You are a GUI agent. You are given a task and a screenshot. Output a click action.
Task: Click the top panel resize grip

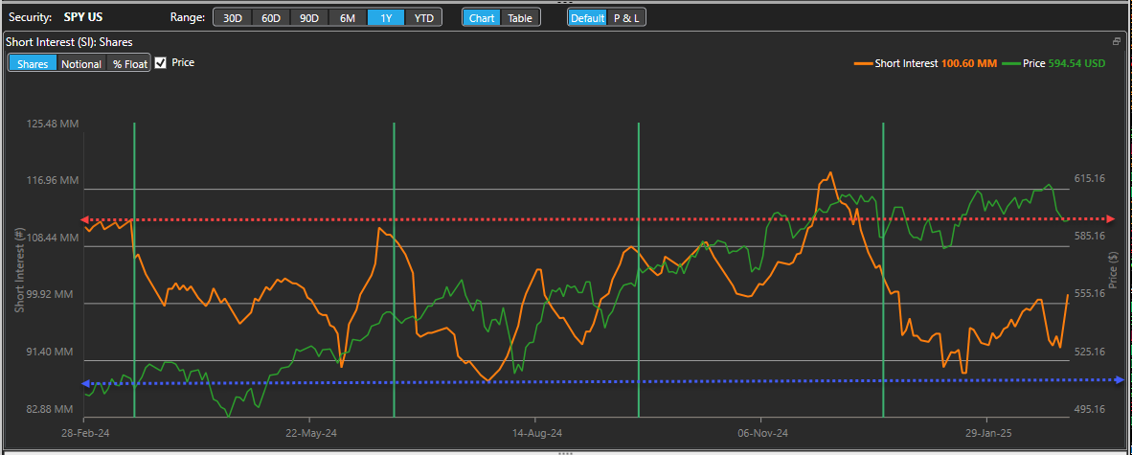[x=565, y=2]
